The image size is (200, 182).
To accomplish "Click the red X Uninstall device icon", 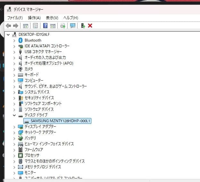I will (x=90, y=26).
